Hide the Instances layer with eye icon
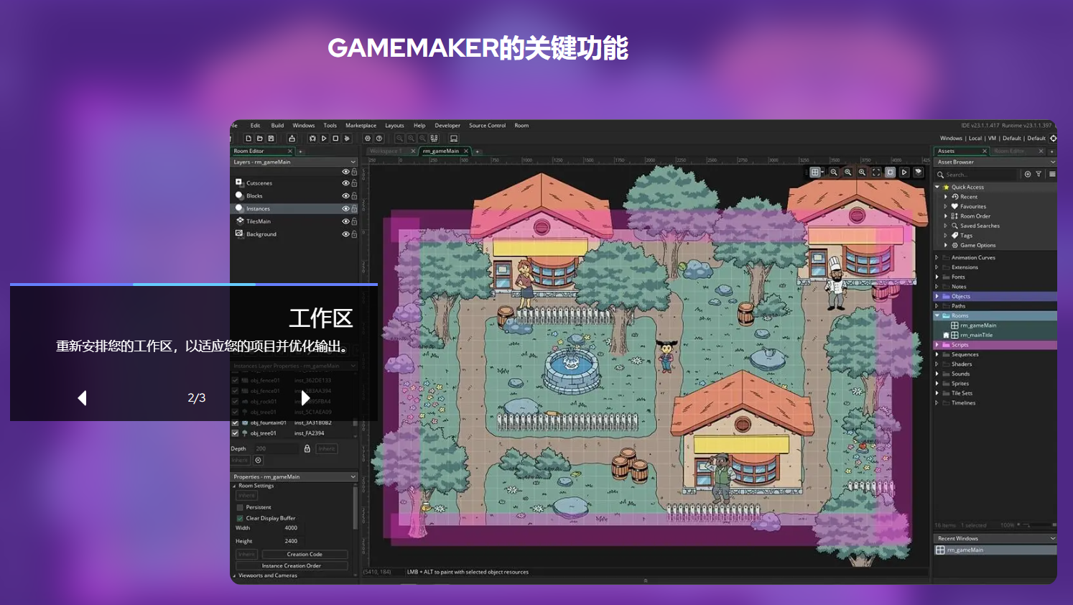The image size is (1073, 605). (345, 208)
